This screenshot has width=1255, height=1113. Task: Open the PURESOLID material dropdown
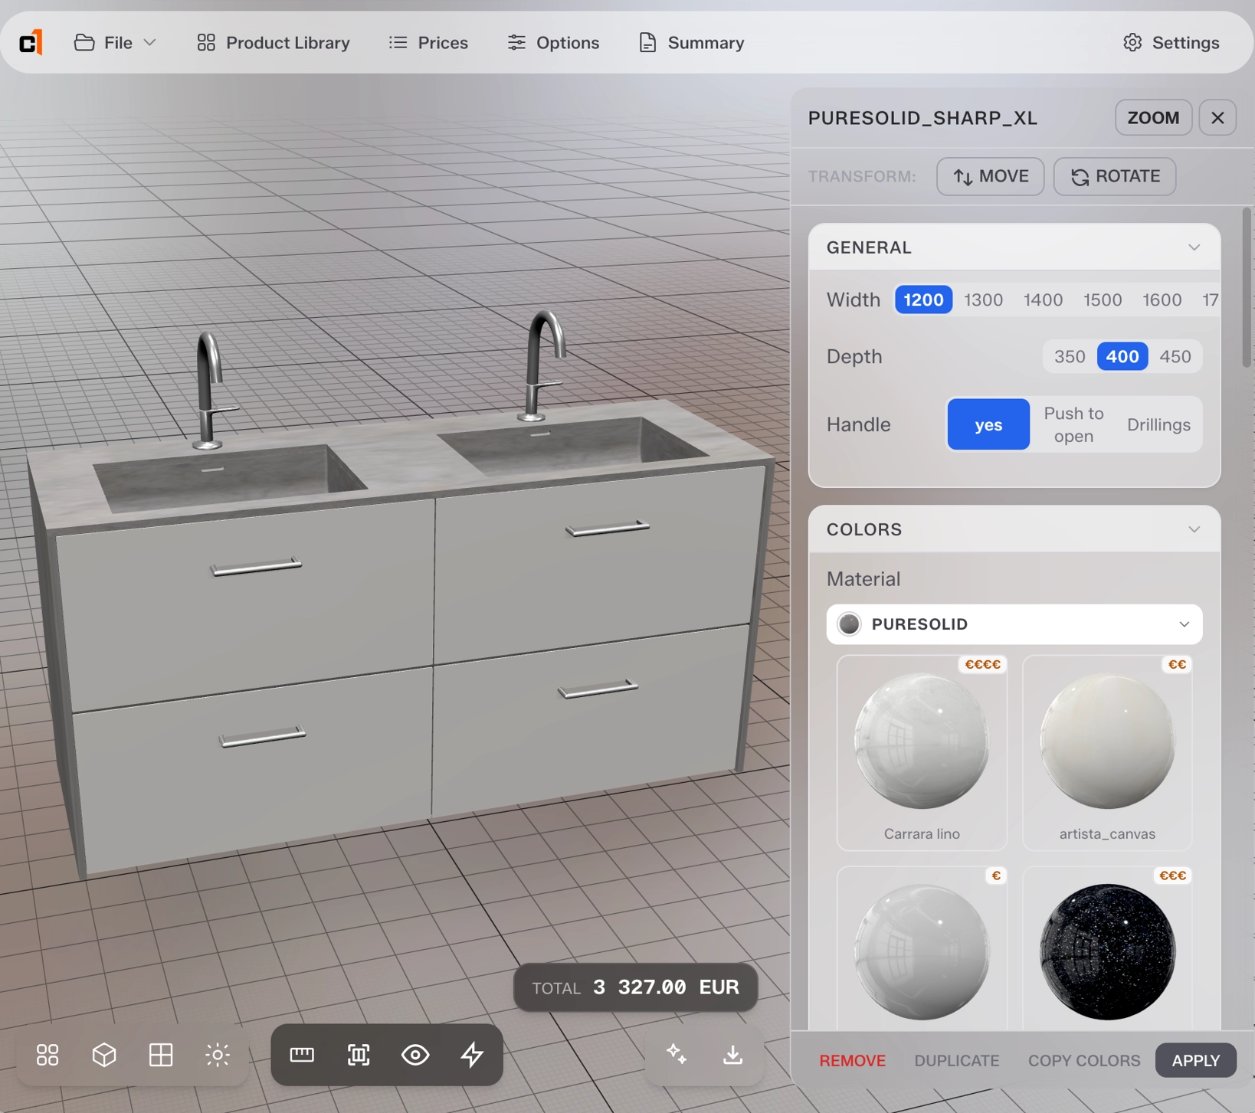[x=1014, y=624]
